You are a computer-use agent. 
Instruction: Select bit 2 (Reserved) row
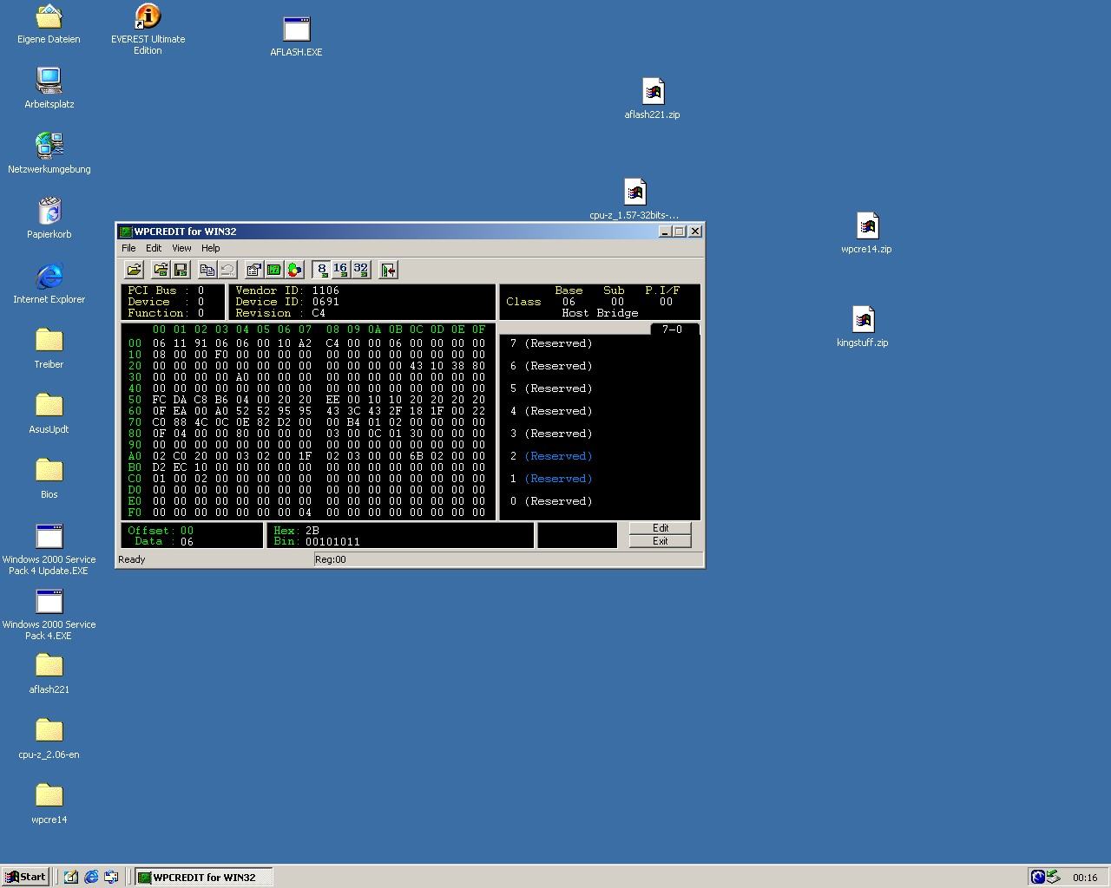pos(551,456)
